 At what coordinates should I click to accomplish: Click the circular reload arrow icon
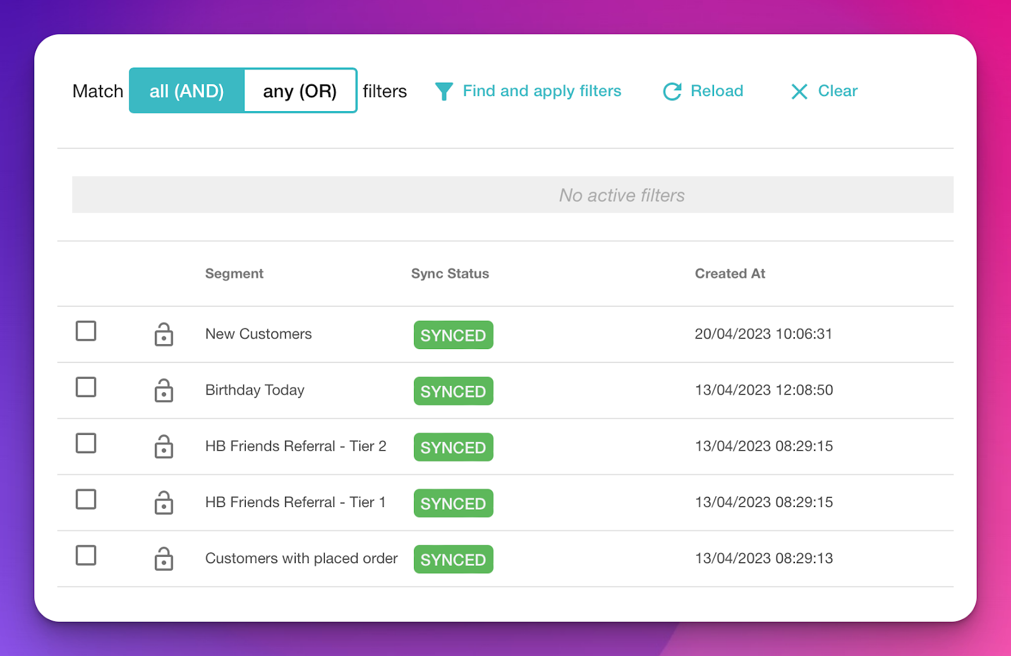[x=672, y=91]
